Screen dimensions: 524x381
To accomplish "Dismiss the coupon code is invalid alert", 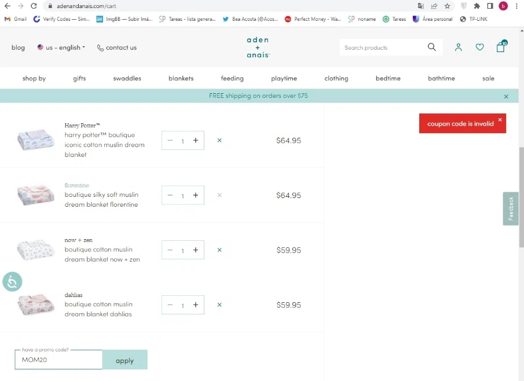I will click(x=500, y=120).
